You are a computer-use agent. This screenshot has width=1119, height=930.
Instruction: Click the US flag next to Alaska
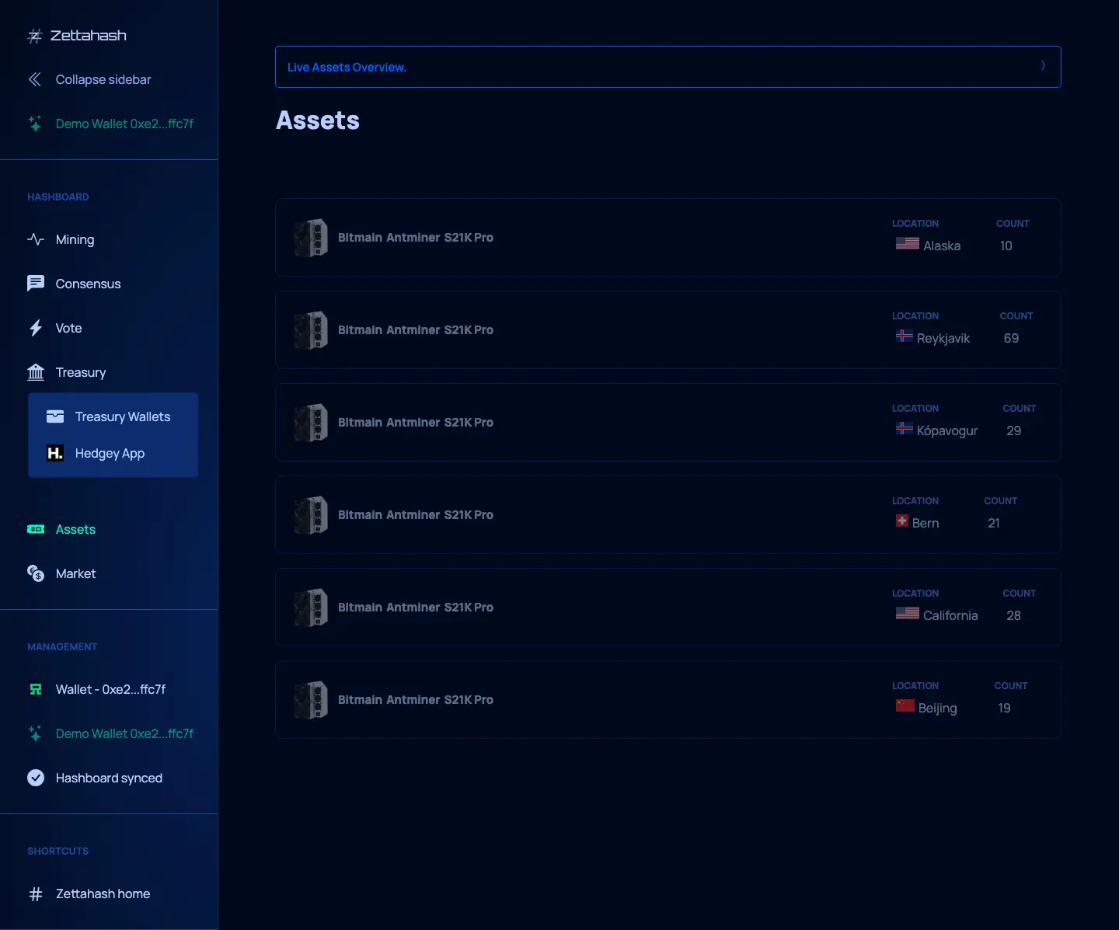(x=907, y=243)
